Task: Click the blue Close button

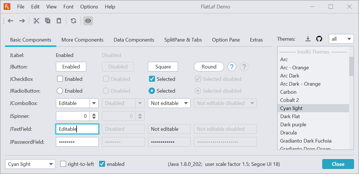Action: point(338,164)
